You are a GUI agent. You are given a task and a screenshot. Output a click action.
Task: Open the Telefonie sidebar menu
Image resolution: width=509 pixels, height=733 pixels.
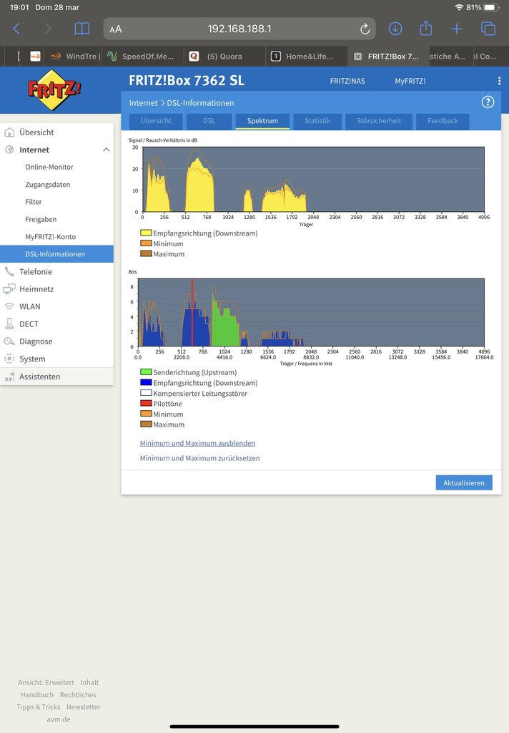pyautogui.click(x=36, y=272)
